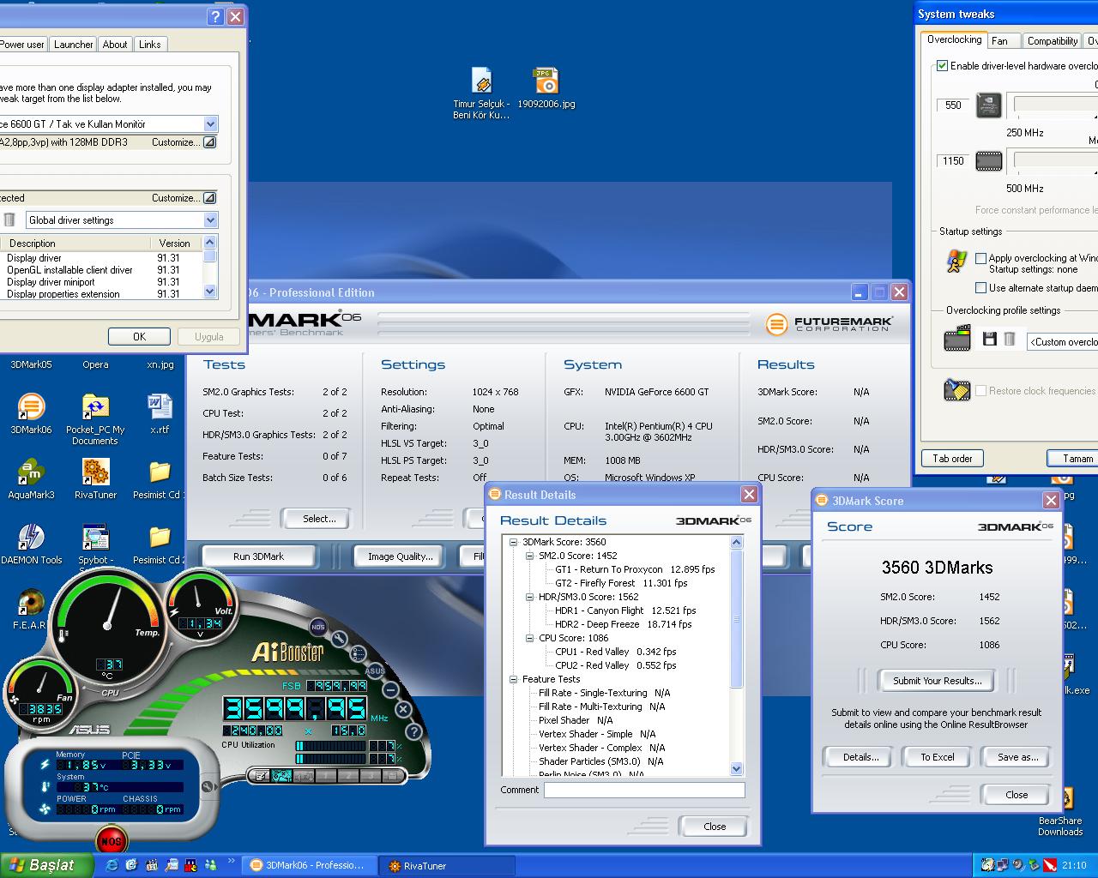
Task: Click OK in RivaTuner properties dialog
Action: click(139, 337)
